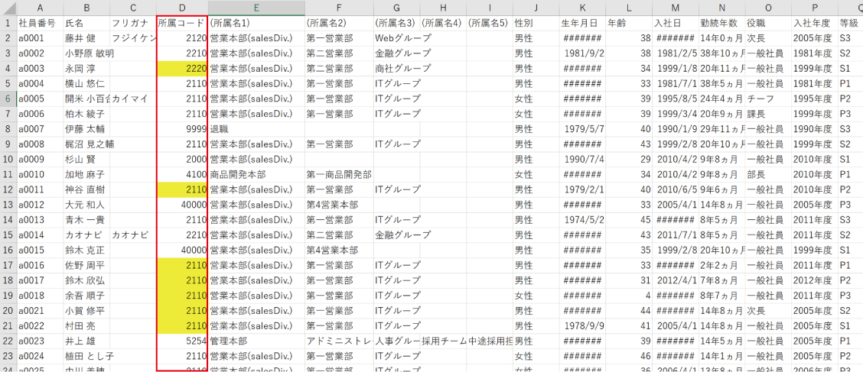Select yellow highlighted cell with 2220

tap(181, 68)
